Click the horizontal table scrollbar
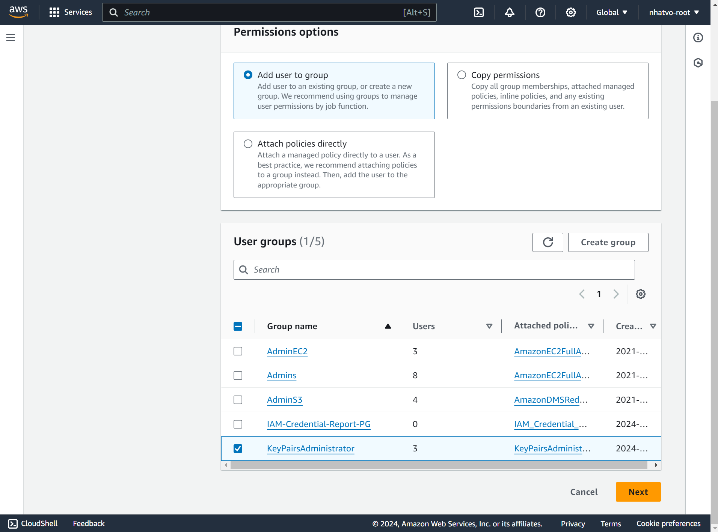 439,465
